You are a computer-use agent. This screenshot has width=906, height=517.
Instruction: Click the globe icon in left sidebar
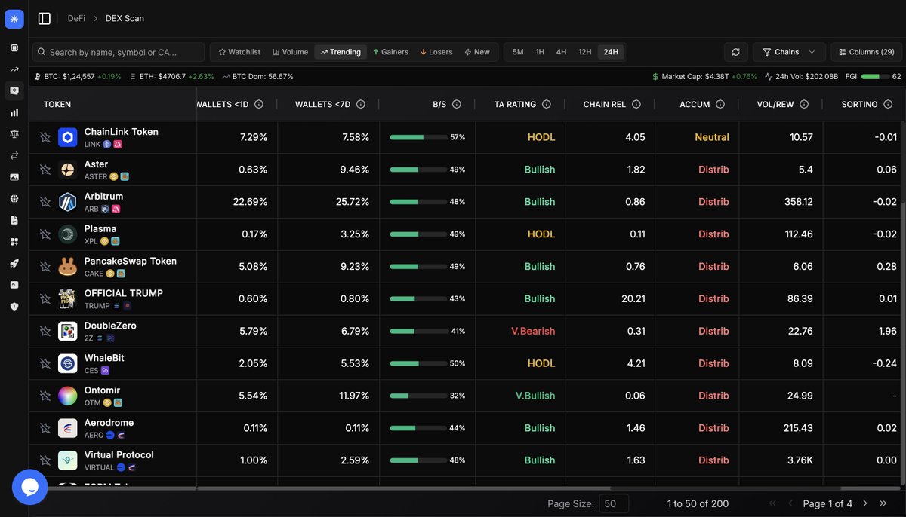[14, 199]
